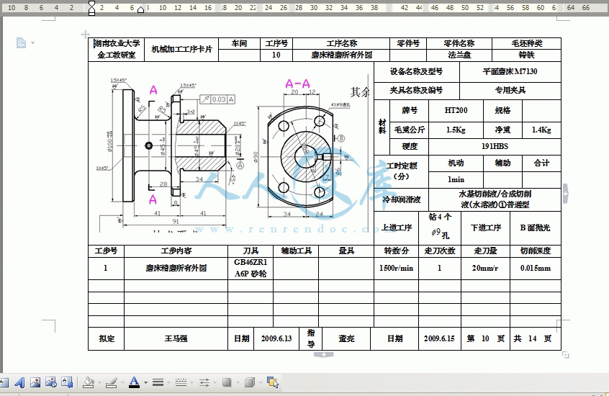This screenshot has width=609, height=396.
Task: Open shadow style options
Action: (x=227, y=383)
